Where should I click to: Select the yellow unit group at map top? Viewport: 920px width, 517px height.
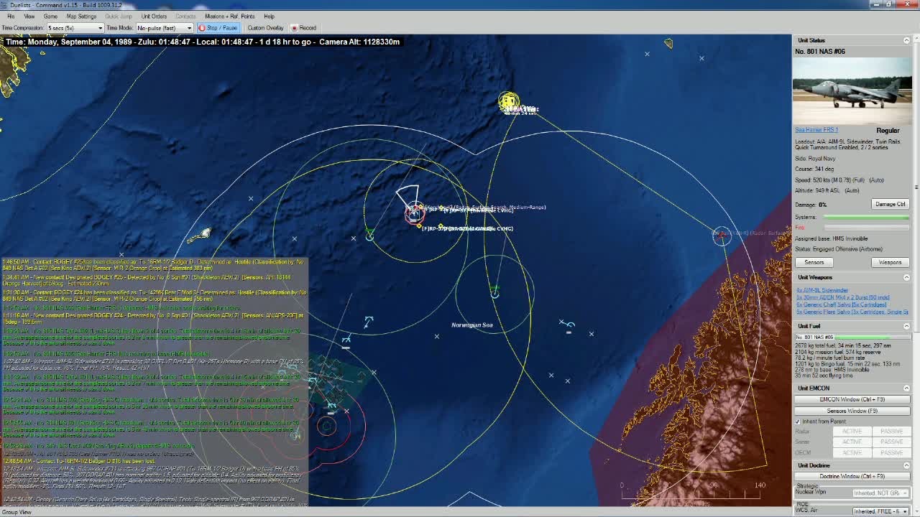[508, 102]
